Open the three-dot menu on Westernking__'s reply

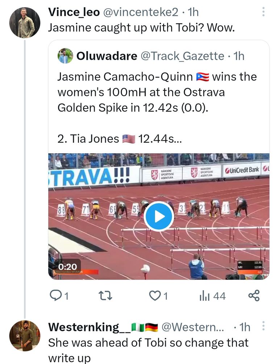(263, 327)
